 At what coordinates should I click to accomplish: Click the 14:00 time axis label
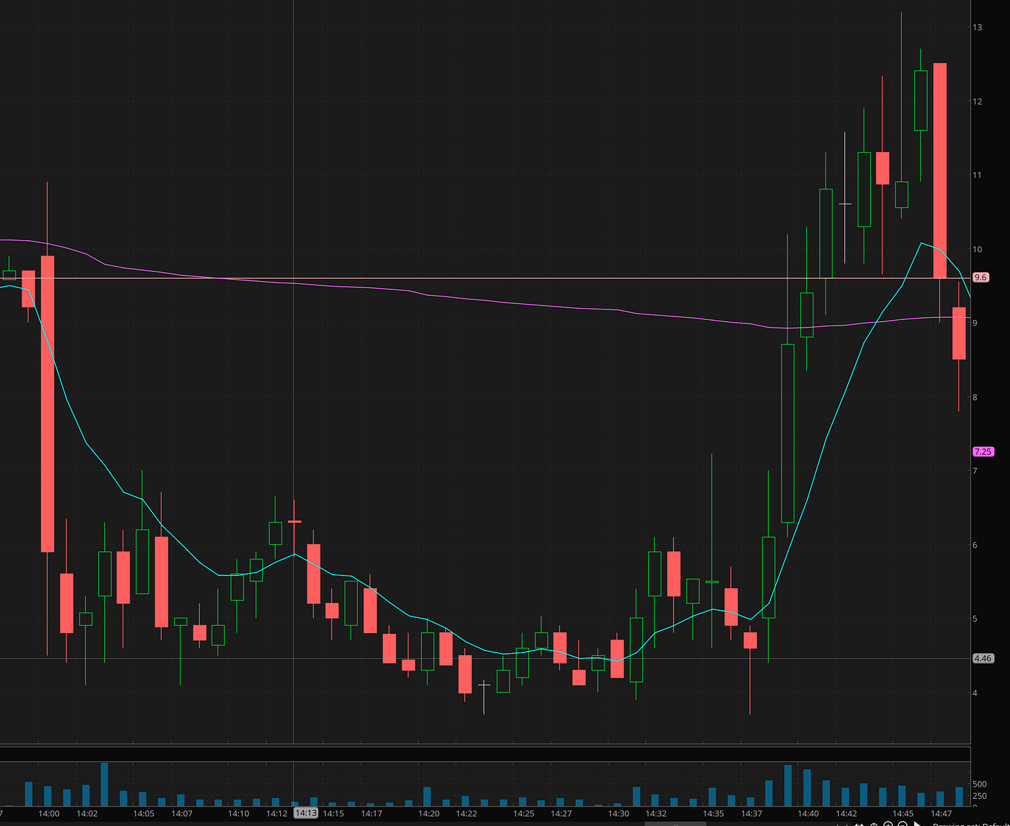[x=49, y=814]
